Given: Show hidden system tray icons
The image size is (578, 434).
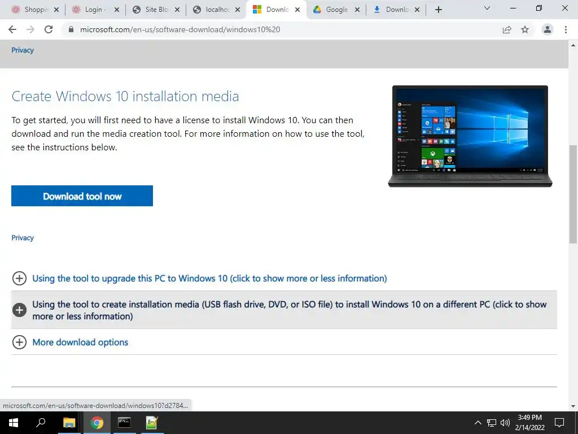Looking at the screenshot, I should 478,423.
